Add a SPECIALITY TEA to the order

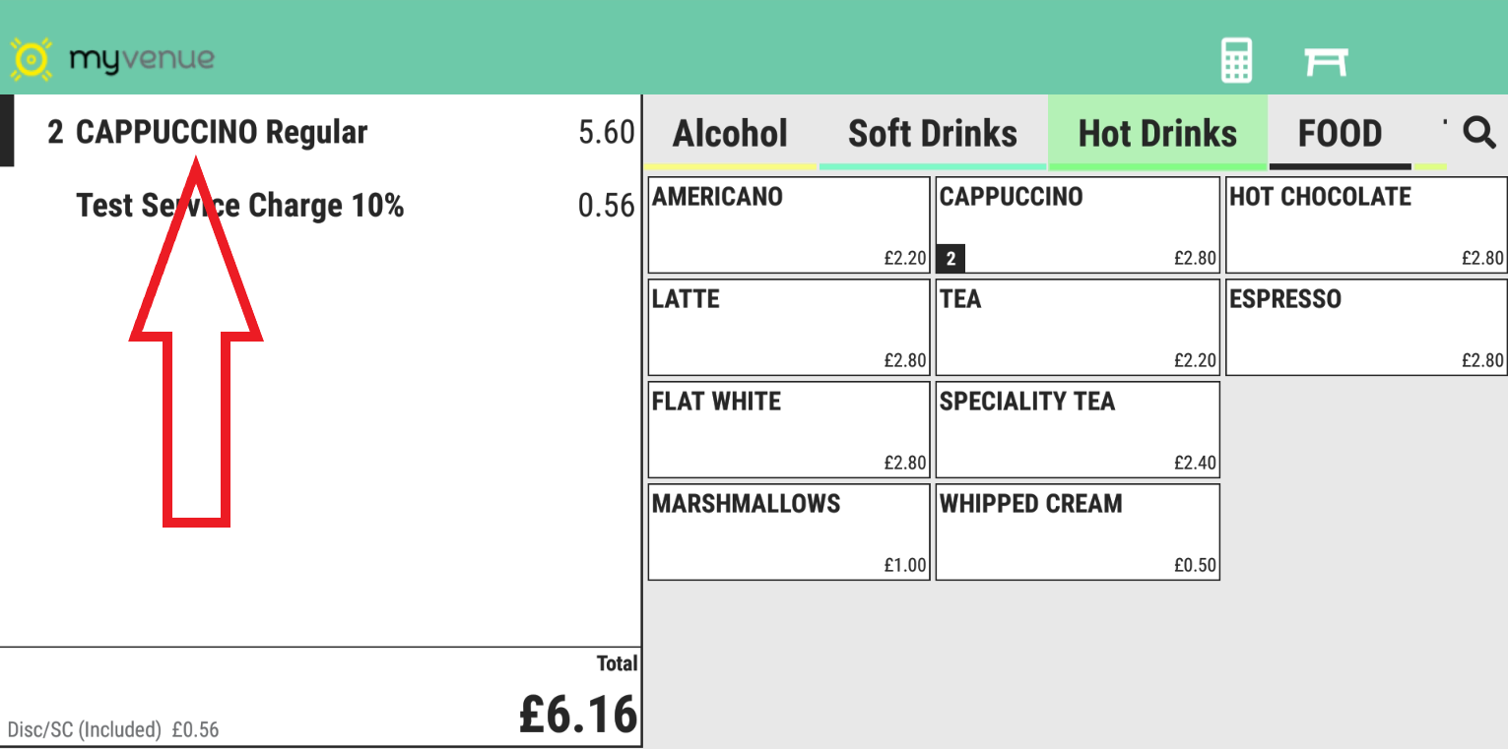tap(1078, 429)
